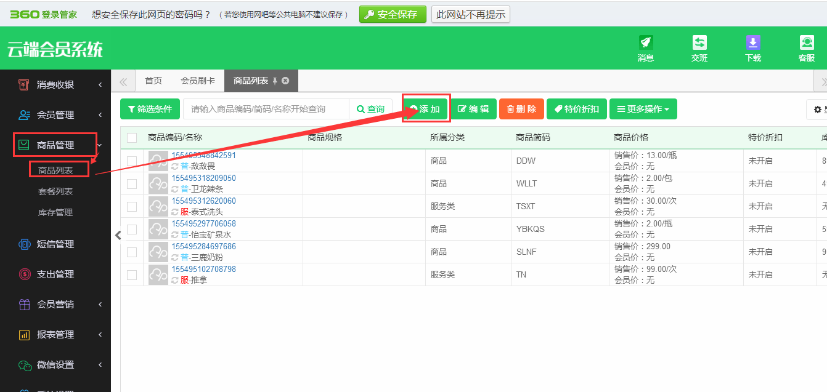Screen dimensions: 827x392
Task: Expand the 会员管理 sidebar menu
Action: pos(100,115)
